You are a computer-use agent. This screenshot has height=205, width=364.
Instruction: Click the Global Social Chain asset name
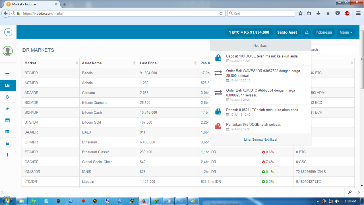tap(97, 162)
